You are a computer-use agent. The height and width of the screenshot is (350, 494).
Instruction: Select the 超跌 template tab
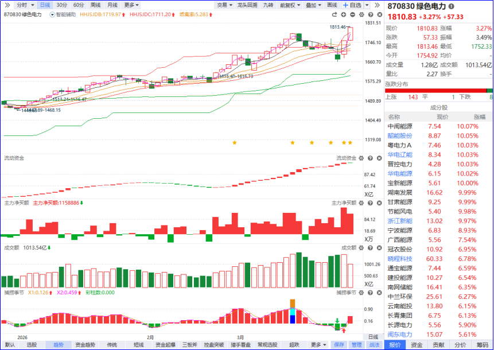coord(294,345)
